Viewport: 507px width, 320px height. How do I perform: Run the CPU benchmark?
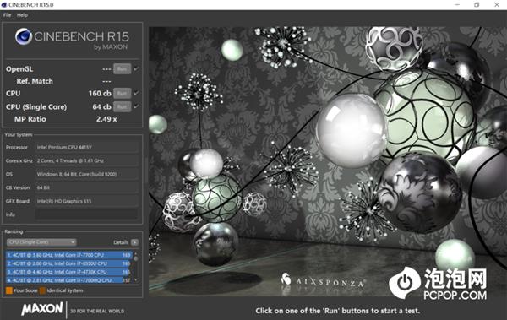pos(123,94)
